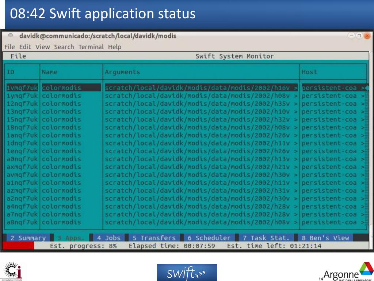374x281 pixels.
Task: Click the h13v arguments path cell
Action: (201, 159)
